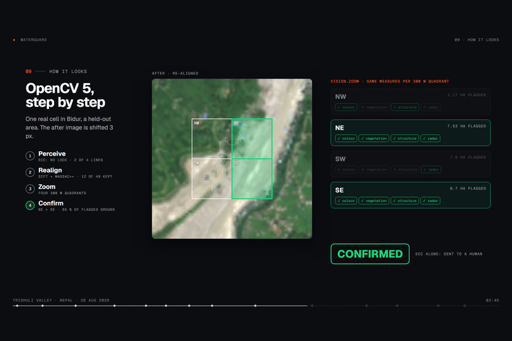Select the green SE quadrant on the satellite image
512x341 pixels.
coord(252,178)
